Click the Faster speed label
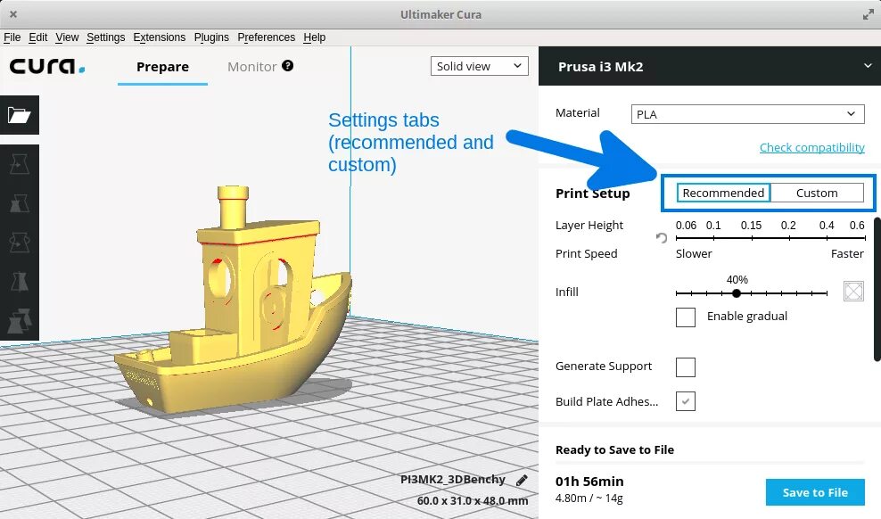Image resolution: width=881 pixels, height=519 pixels. click(847, 253)
